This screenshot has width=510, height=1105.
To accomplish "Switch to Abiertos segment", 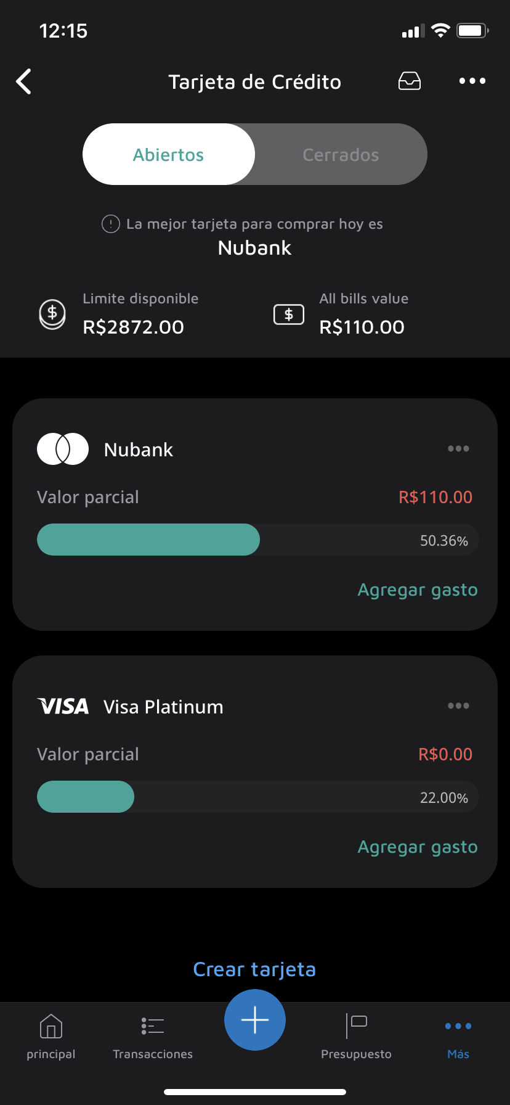I will pyautogui.click(x=169, y=154).
